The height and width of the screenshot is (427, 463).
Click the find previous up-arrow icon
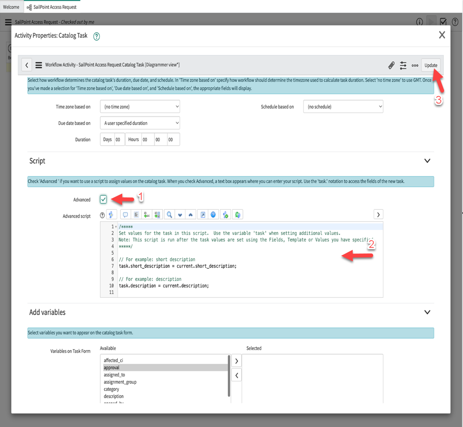(191, 215)
